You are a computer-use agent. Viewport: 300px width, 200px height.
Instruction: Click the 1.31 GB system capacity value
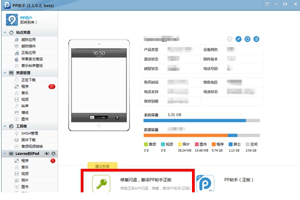[175, 115]
